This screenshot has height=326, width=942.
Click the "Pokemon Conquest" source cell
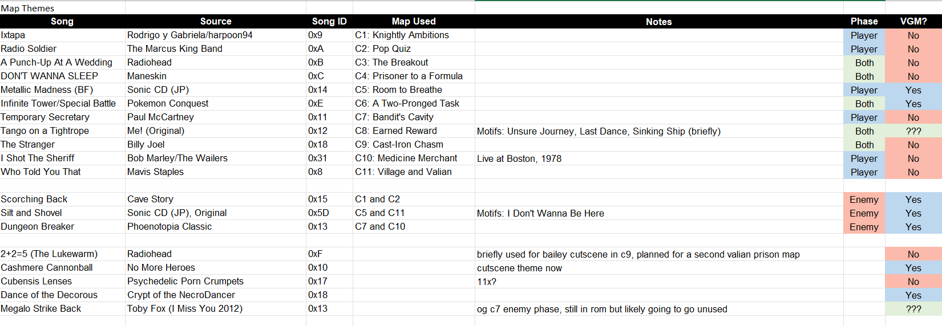coord(168,104)
